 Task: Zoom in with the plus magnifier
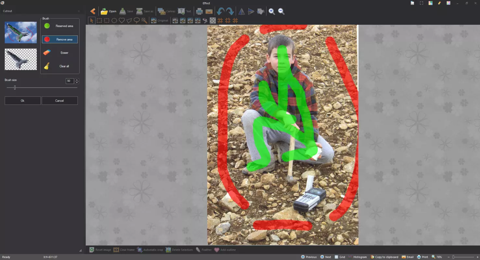coord(272,11)
